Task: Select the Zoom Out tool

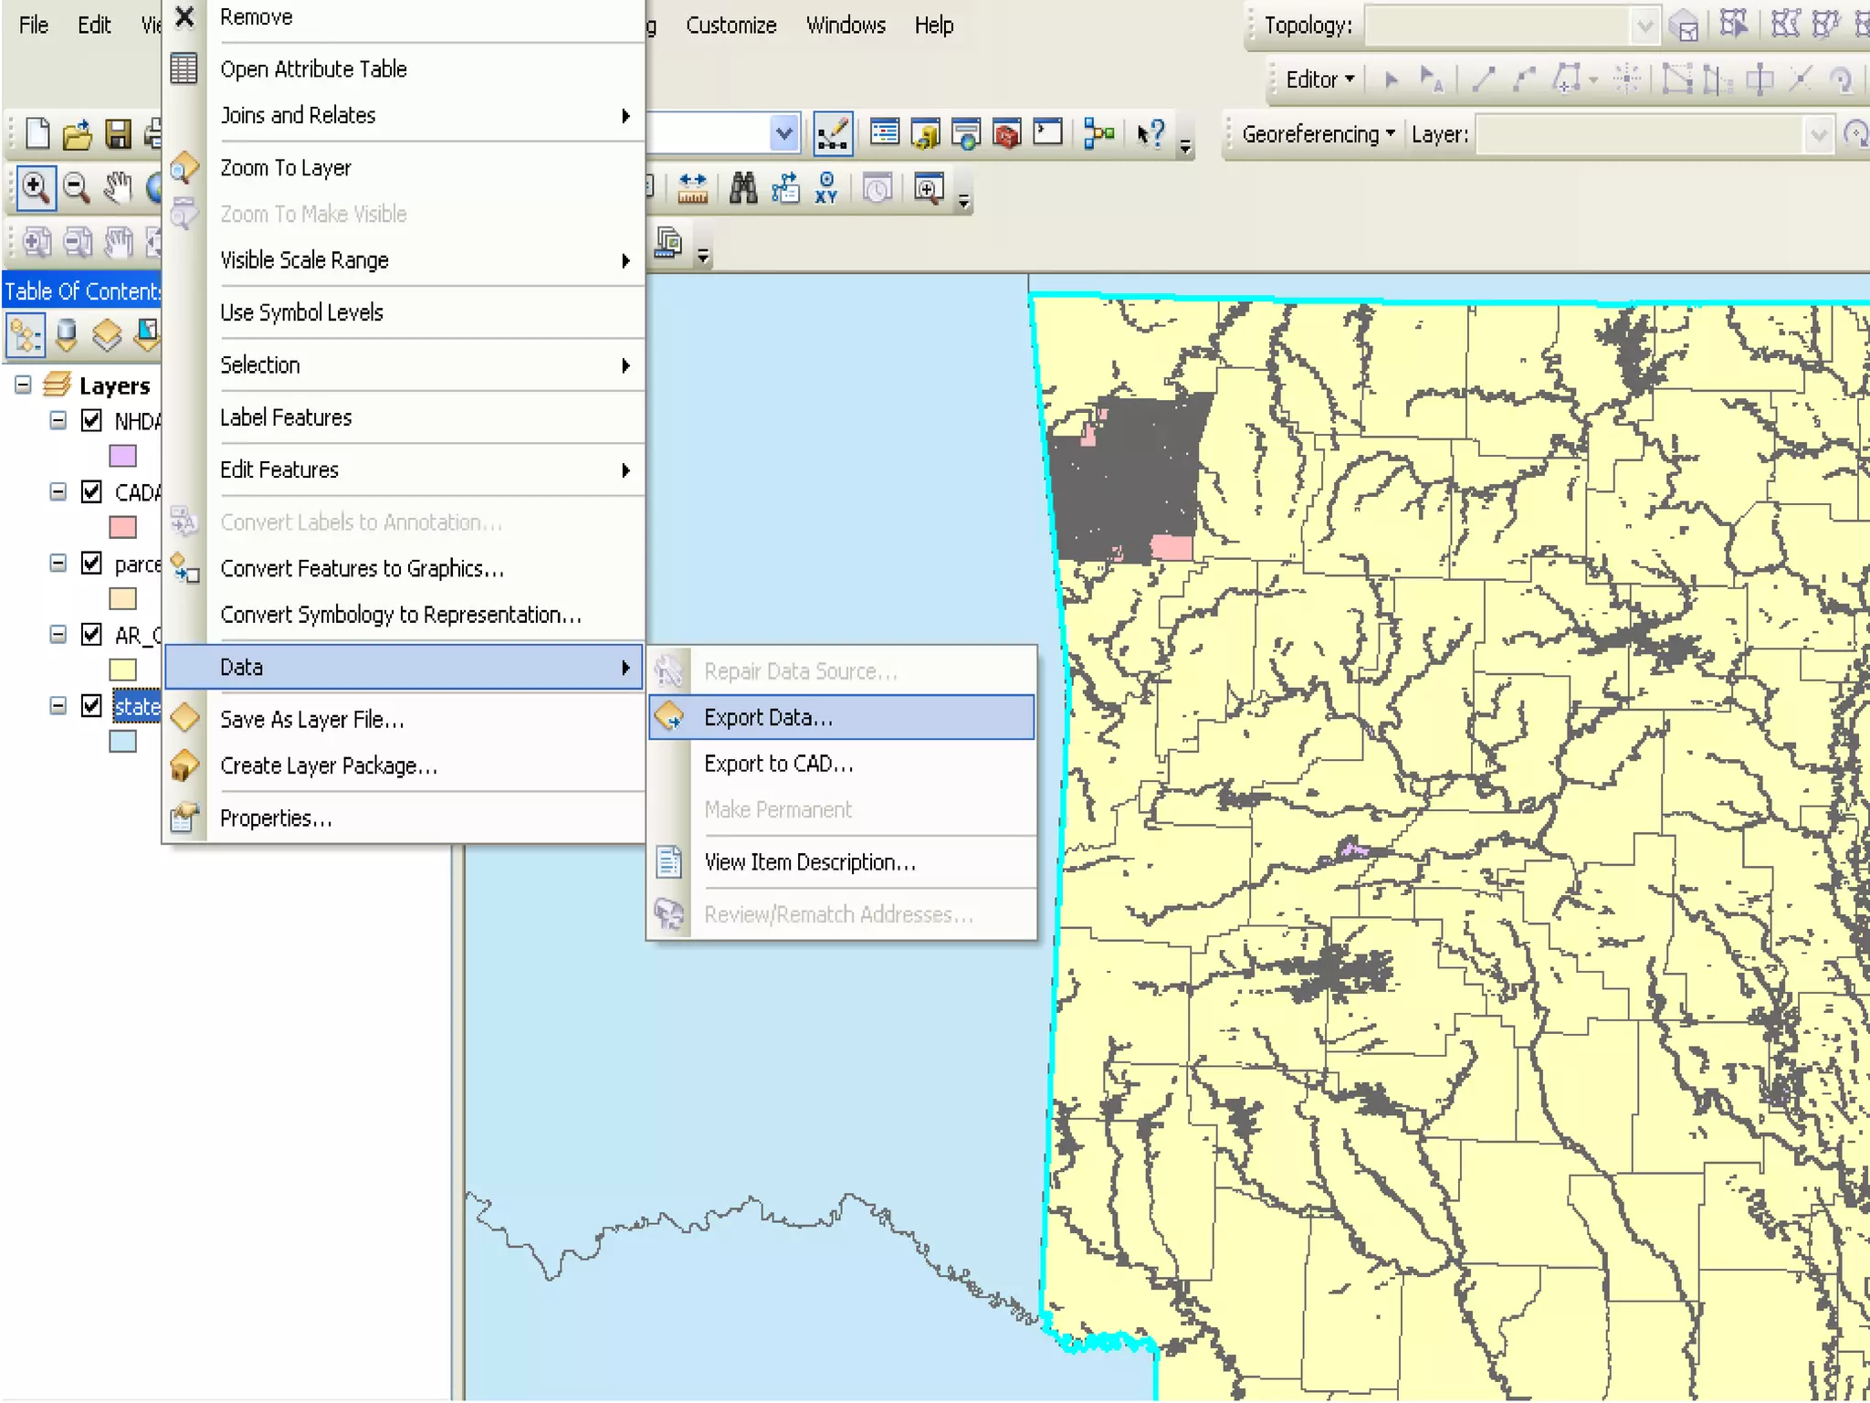Action: pos(77,188)
